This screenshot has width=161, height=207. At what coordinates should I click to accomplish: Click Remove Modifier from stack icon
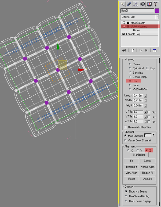pyautogui.click(x=146, y=51)
